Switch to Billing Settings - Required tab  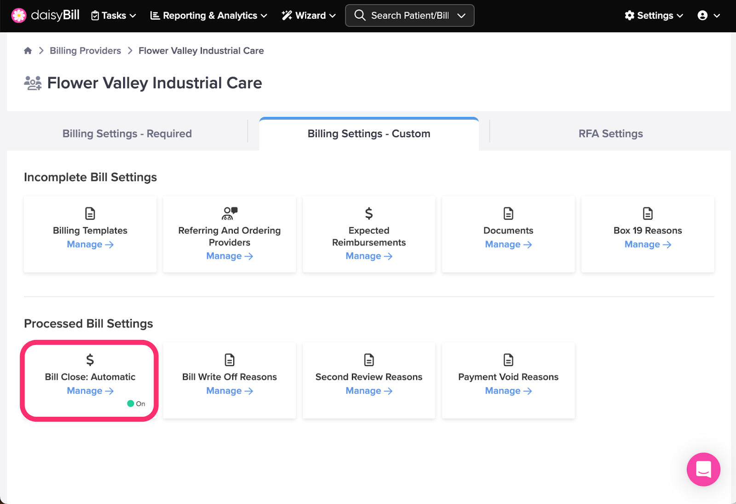point(127,134)
